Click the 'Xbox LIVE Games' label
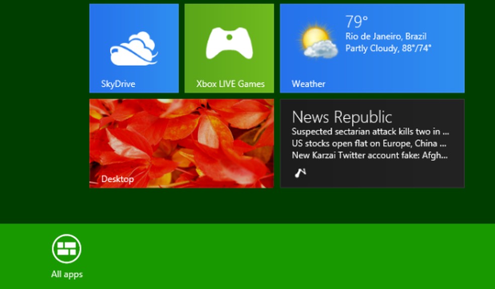The height and width of the screenshot is (289, 495). pos(230,84)
